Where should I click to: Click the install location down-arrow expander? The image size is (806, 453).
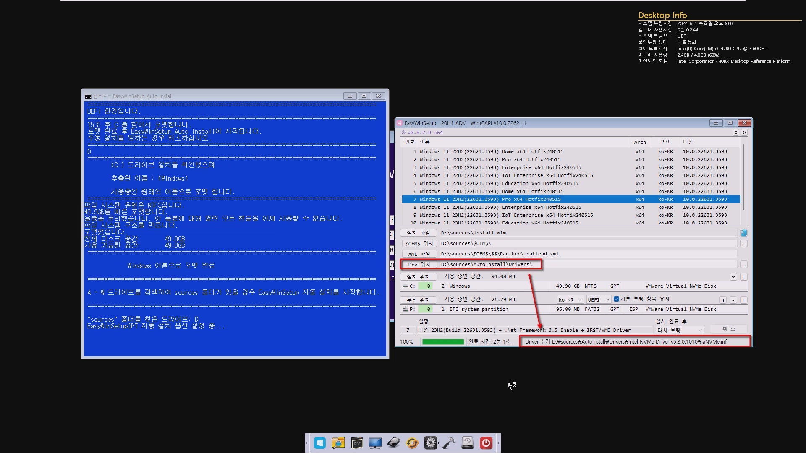(x=733, y=277)
